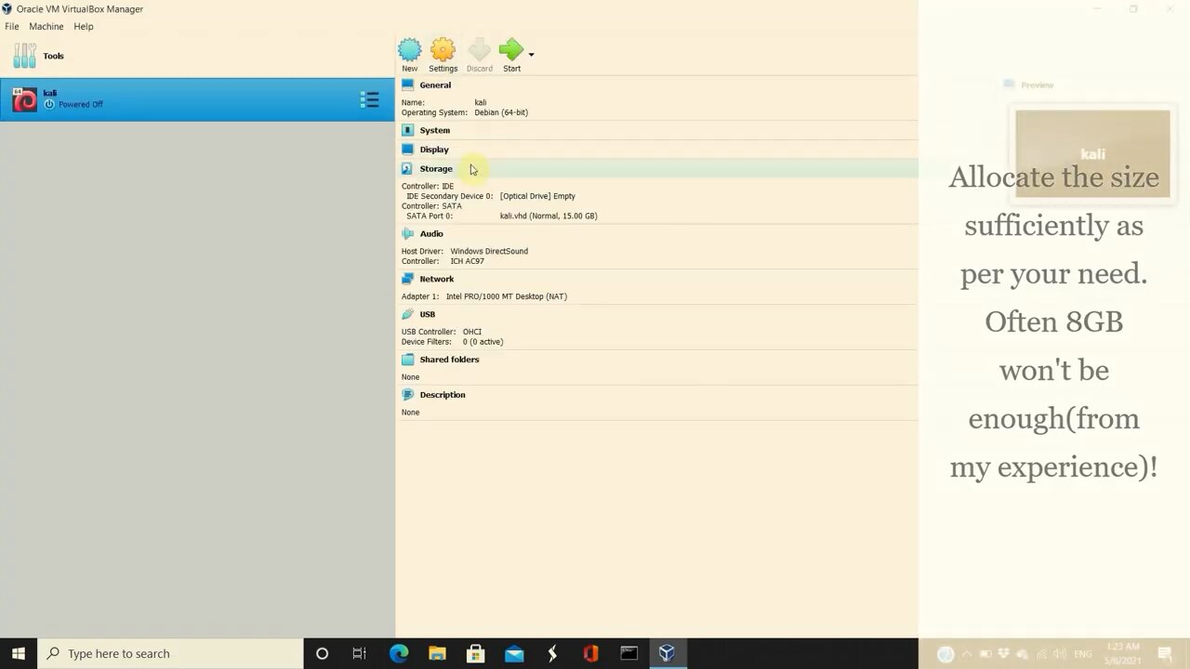Image resolution: width=1190 pixels, height=669 pixels.
Task: Click the General section icon
Action: [x=407, y=85]
